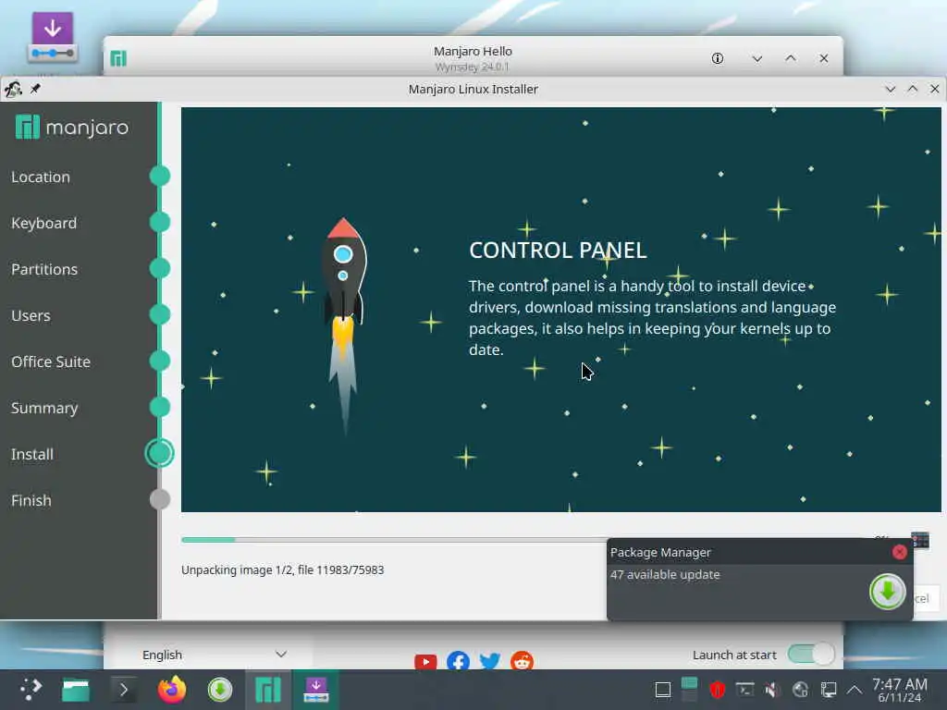The height and width of the screenshot is (710, 947).
Task: Click the green download arrow in notification
Action: pyautogui.click(x=887, y=592)
